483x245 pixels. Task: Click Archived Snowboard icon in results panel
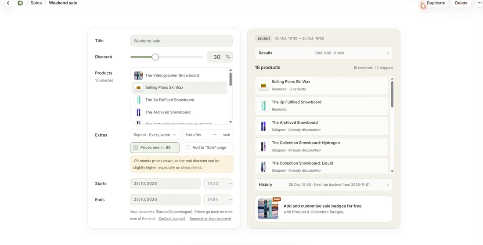(263, 126)
